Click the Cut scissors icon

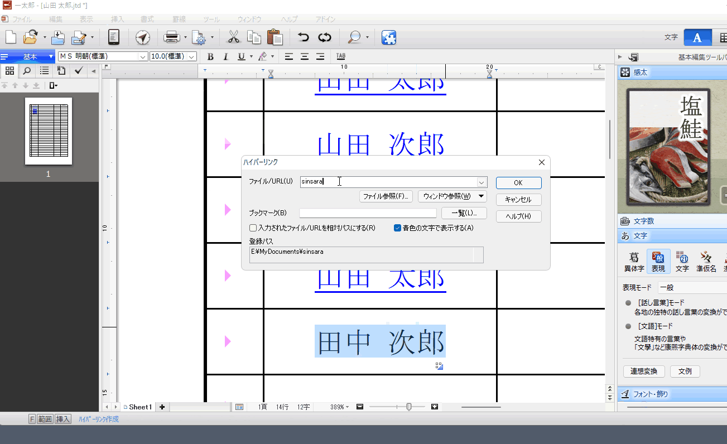tap(233, 37)
